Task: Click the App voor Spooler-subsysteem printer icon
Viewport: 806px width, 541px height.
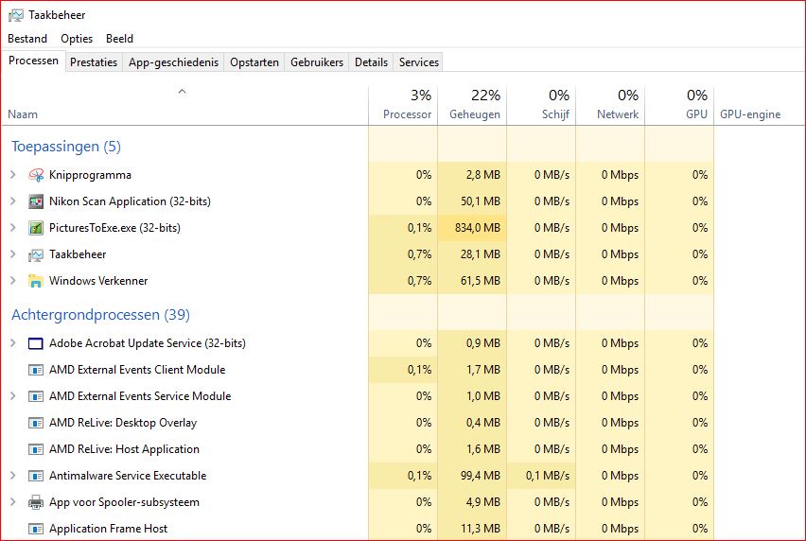Action: click(35, 502)
